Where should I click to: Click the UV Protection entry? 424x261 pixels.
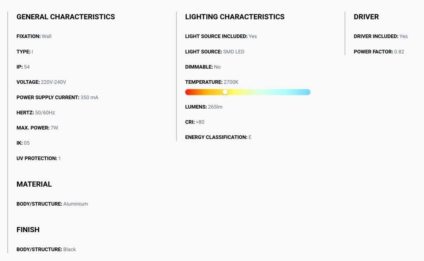pyautogui.click(x=39, y=159)
